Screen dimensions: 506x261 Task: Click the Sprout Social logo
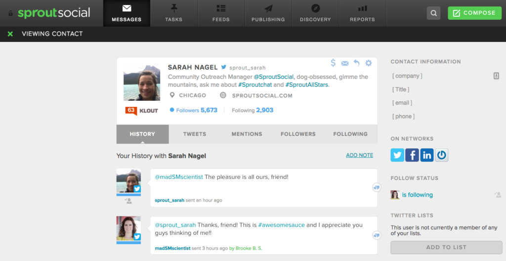click(x=54, y=13)
